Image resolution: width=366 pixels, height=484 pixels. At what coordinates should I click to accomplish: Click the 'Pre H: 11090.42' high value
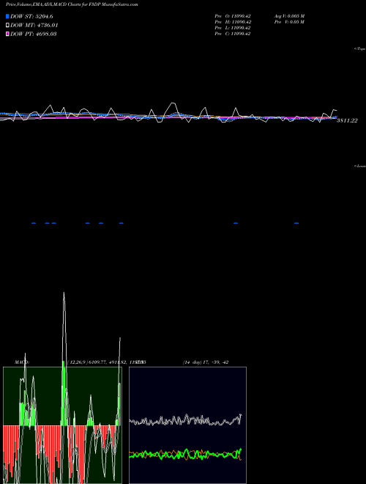point(233,22)
